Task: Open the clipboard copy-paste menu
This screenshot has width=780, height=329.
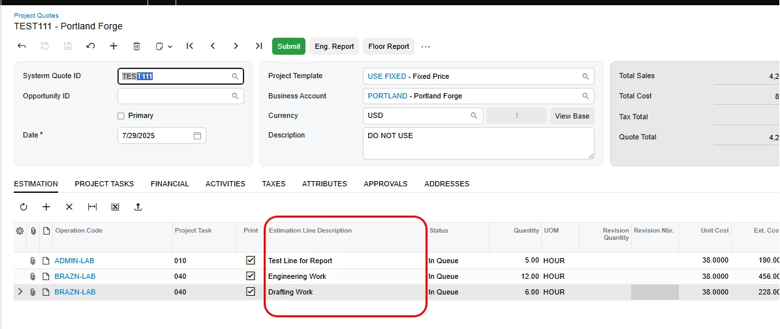Action: [164, 46]
